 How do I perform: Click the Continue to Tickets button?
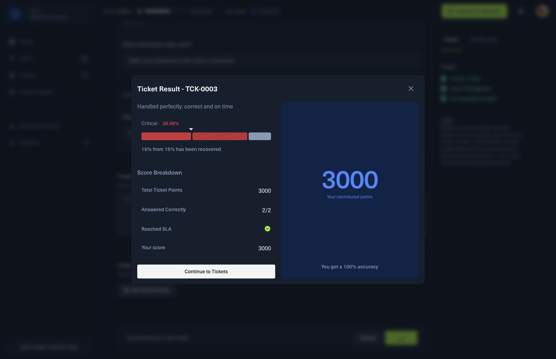(x=206, y=272)
